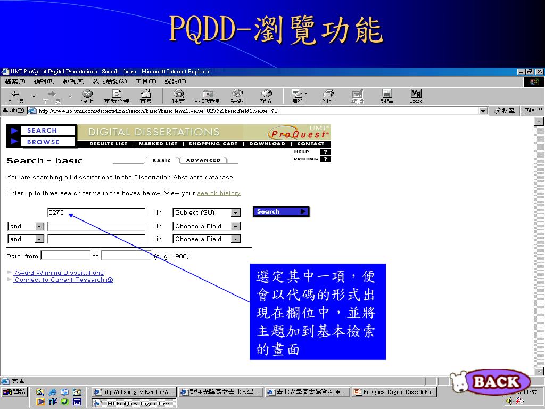Open the 搜尋 search toolbar icon
This screenshot has height=409, width=545.
coord(179,96)
